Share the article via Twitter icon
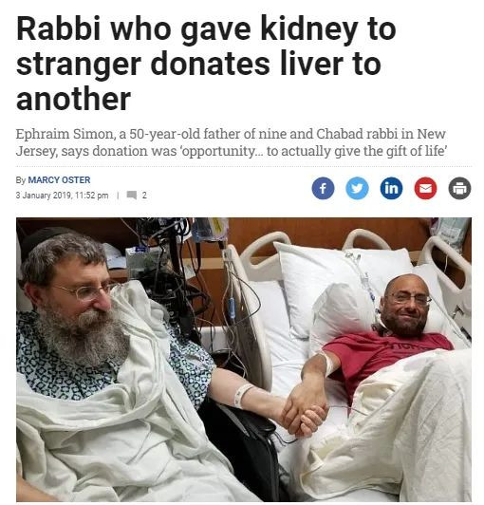The image size is (484, 505). tap(357, 188)
